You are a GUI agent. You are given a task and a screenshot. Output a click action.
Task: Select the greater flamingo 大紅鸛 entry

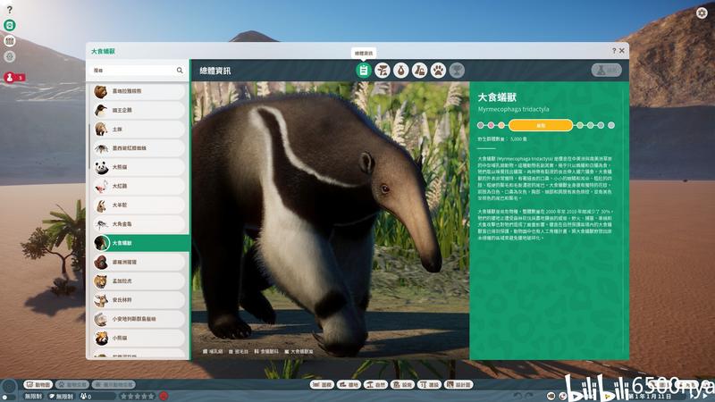[139, 186]
